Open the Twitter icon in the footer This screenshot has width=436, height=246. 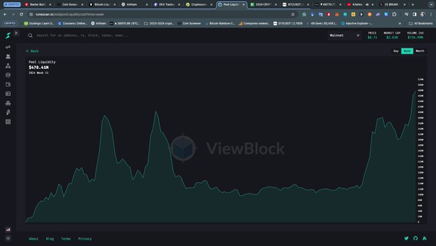(407, 238)
